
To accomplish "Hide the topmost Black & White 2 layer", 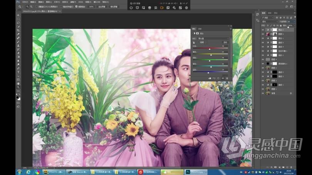I will pos(263,30).
